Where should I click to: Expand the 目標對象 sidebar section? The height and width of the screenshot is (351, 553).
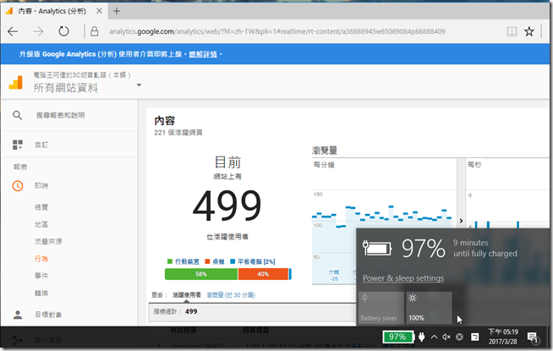click(48, 315)
